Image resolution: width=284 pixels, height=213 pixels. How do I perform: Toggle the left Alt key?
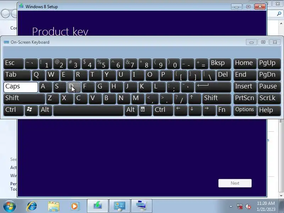click(x=46, y=110)
